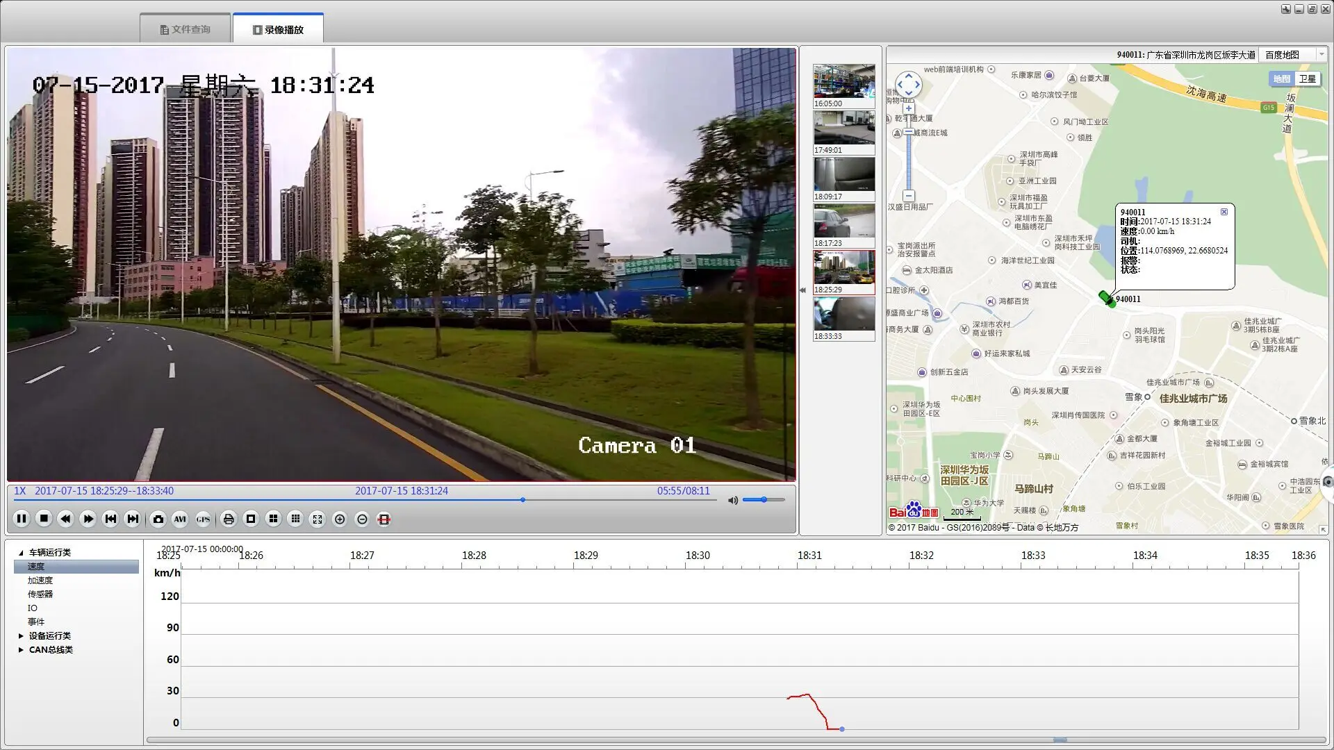Click the stop playback button
Screen dimensions: 1334x750
44,519
